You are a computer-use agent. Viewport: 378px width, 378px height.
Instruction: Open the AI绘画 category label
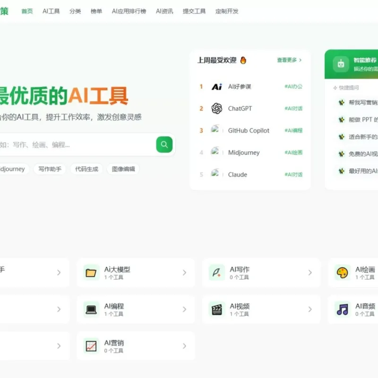(365, 269)
